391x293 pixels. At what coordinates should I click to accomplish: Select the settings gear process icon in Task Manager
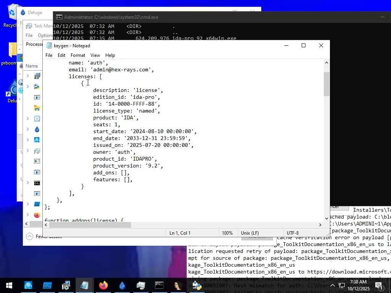pyautogui.click(x=37, y=119)
